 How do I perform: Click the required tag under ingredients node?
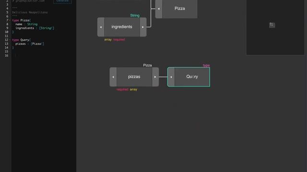coord(119,40)
